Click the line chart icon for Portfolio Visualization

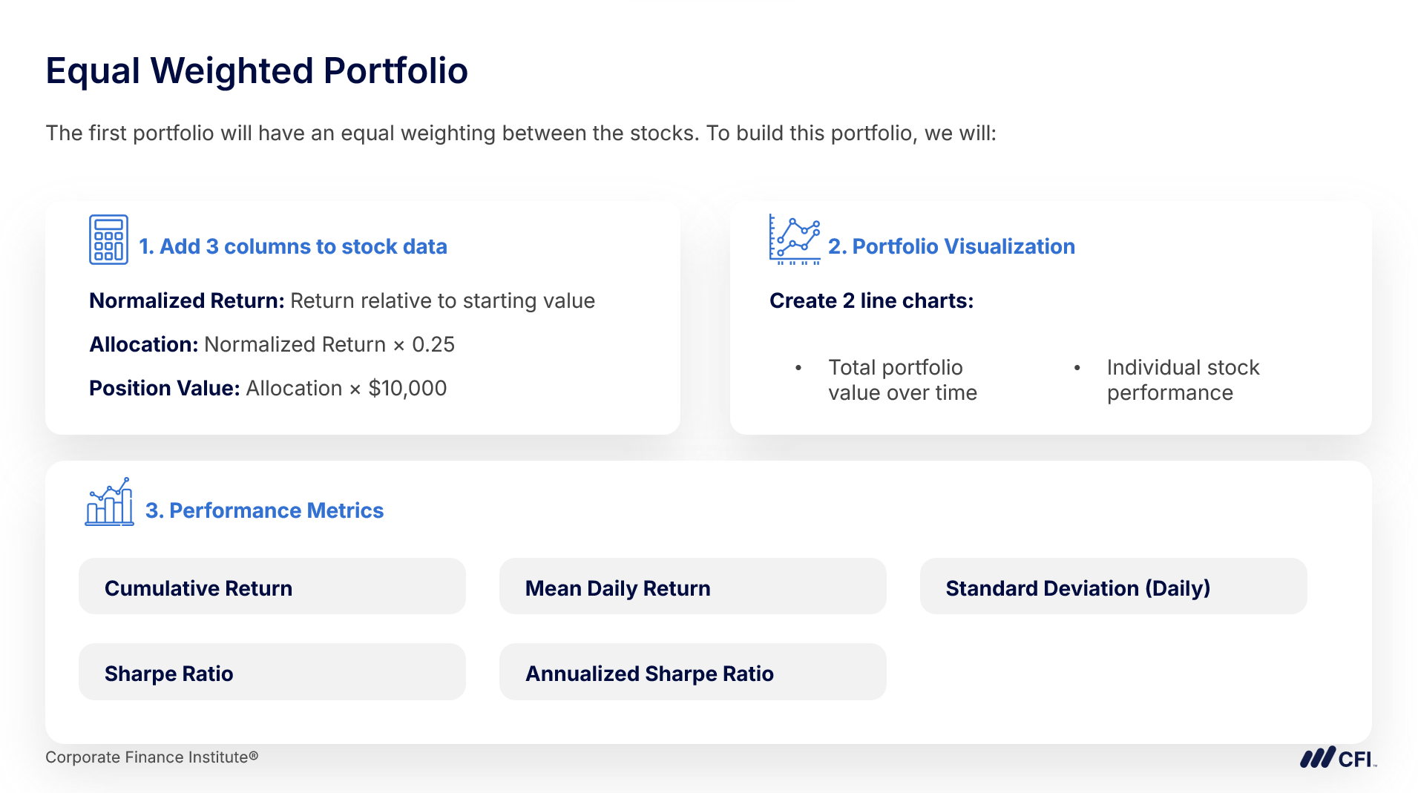[794, 240]
